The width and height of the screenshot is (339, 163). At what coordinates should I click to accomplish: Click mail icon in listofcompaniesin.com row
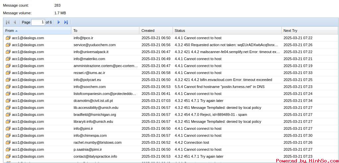8,94
